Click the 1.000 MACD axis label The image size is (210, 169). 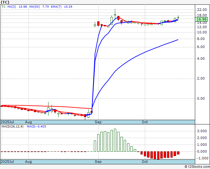(x=202, y=145)
